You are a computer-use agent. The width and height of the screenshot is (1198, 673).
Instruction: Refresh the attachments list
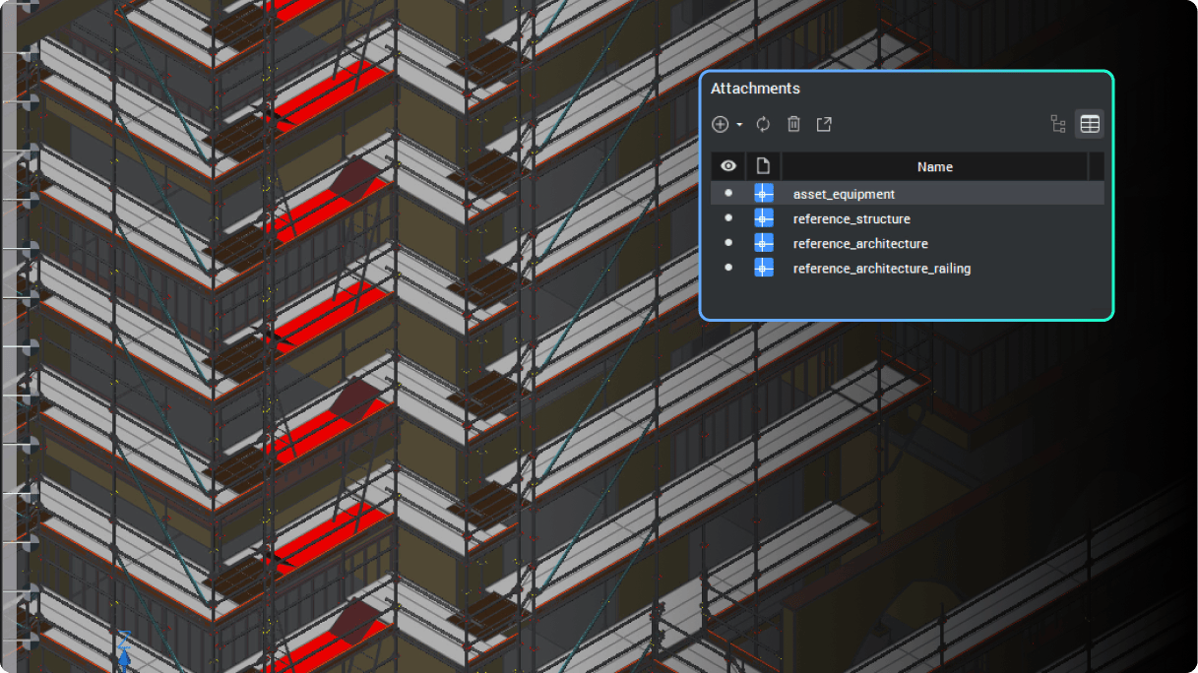coord(763,124)
